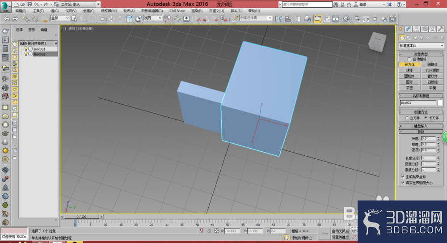The image size is (447, 243).
Task: Open the 工作区: 默认 workspace dropdown
Action: click(x=78, y=4)
